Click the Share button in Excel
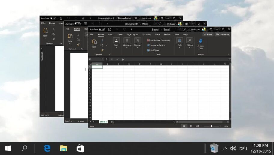 (208, 34)
